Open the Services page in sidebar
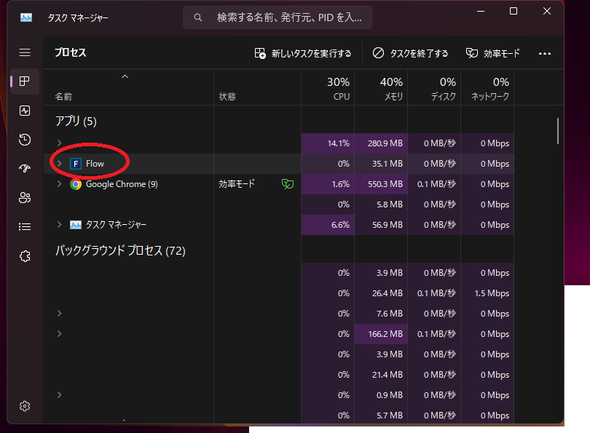This screenshot has height=433, width=590. [25, 256]
